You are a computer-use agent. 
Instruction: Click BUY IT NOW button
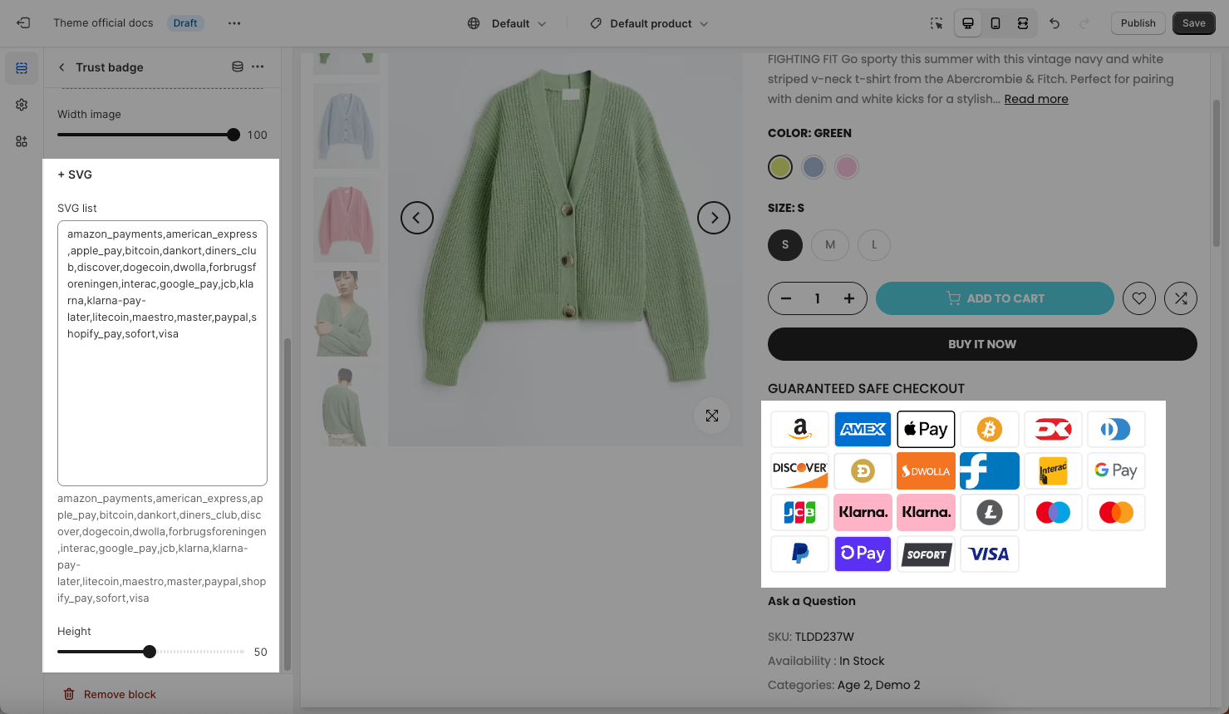982,344
